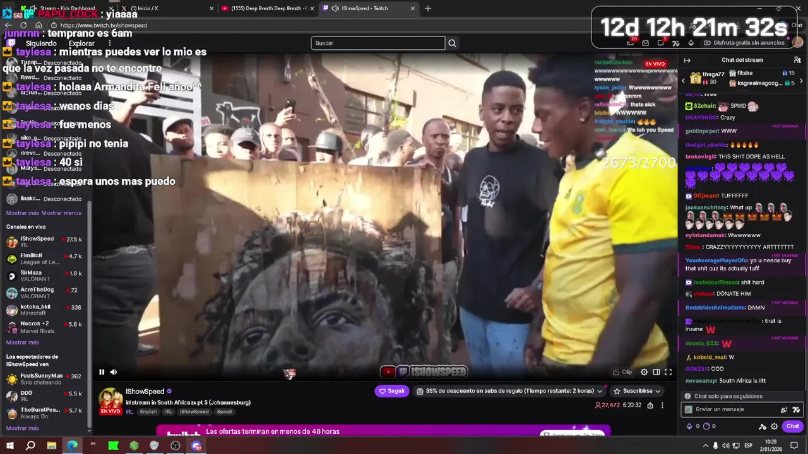This screenshot has height=454, width=808.
Task: Show hidden system tray icons
Action: 706,446
